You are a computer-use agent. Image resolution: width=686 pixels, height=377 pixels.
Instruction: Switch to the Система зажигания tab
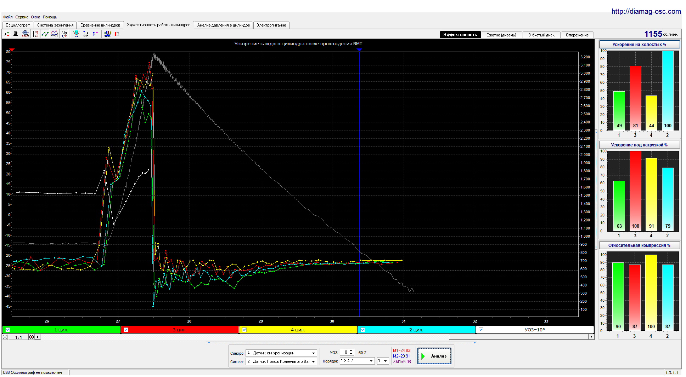(55, 25)
